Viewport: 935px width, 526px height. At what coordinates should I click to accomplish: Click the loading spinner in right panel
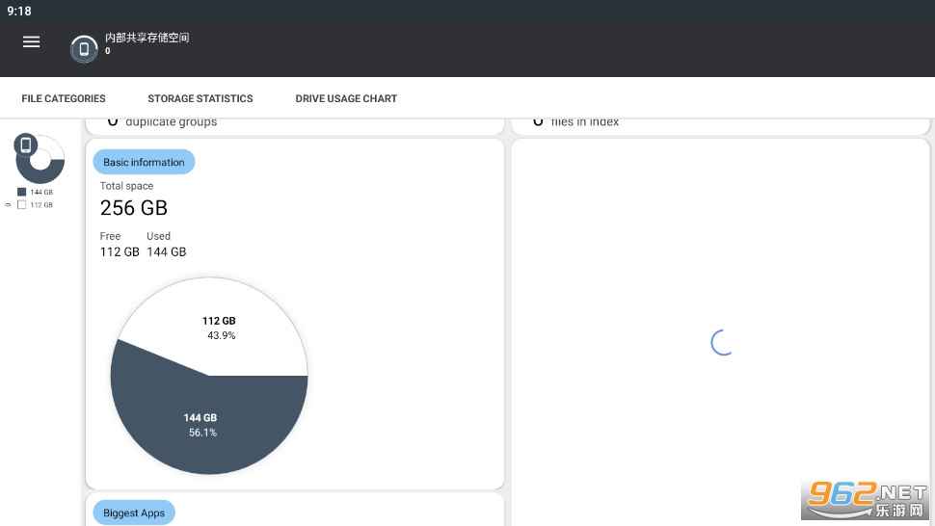[722, 342]
